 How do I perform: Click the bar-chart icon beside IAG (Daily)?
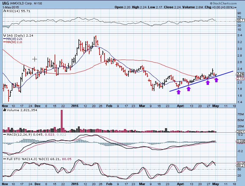pyautogui.click(x=4, y=35)
